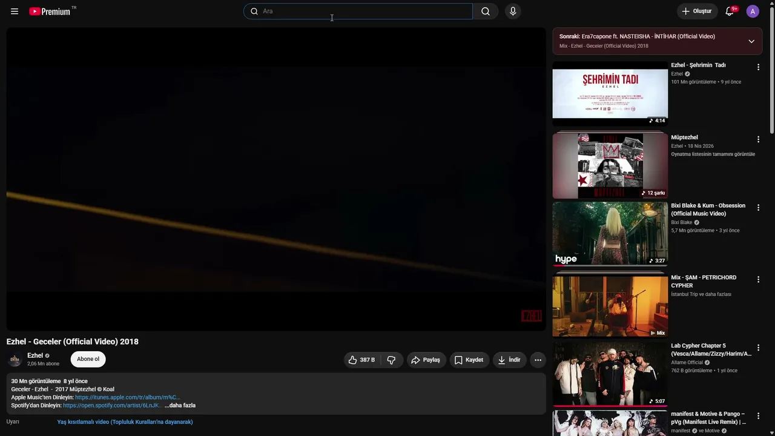
Task: Open Ezhel channel name link
Action: 35,355
